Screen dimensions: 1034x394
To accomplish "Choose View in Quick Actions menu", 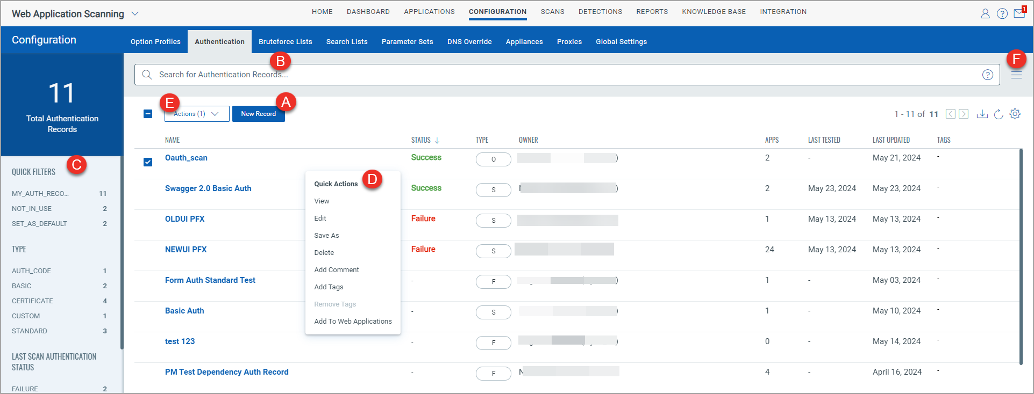I will point(322,201).
